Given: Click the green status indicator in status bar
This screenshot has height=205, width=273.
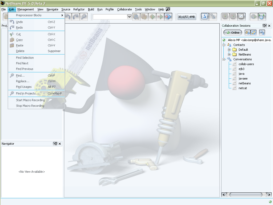Looking at the screenshot, I should coord(270,202).
